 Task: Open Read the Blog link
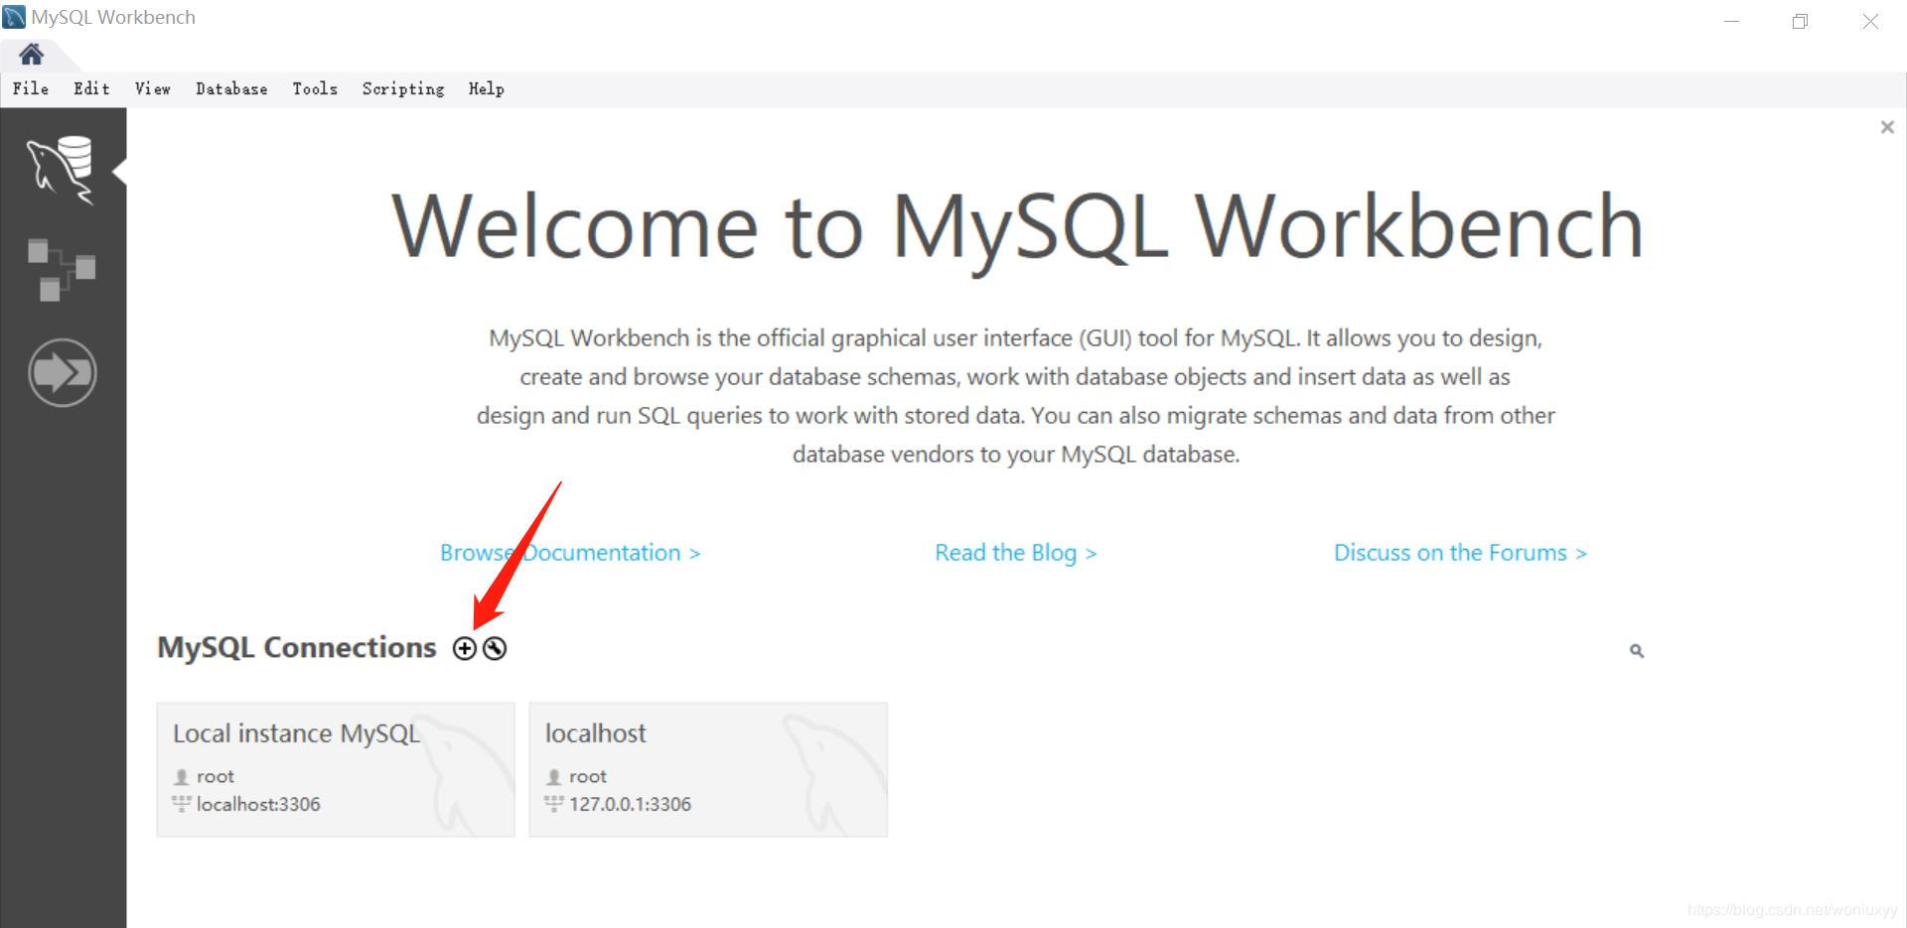1016,553
